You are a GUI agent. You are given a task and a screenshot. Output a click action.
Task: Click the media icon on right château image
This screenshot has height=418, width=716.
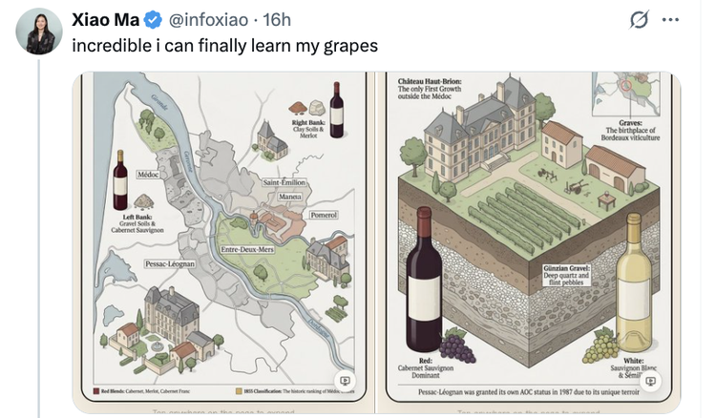tap(650, 382)
